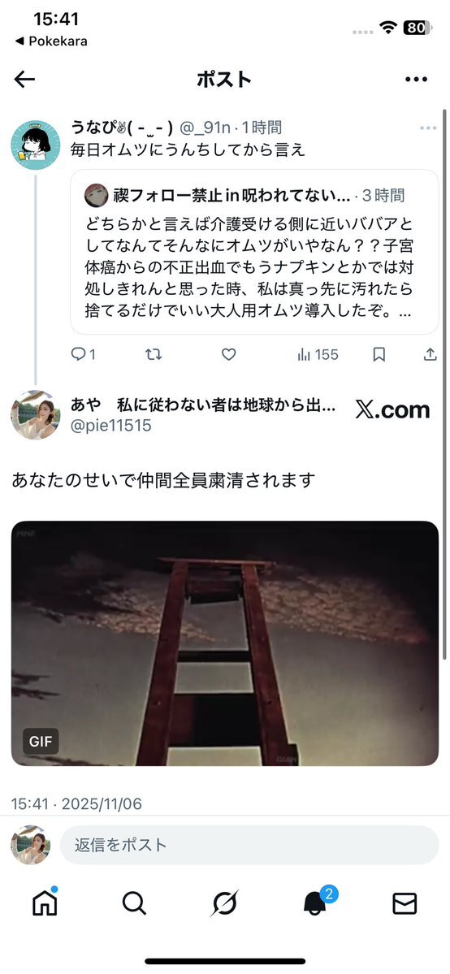This screenshot has height=974, width=450.
Task: Open the three-dot menu in header
Action: pos(416,80)
